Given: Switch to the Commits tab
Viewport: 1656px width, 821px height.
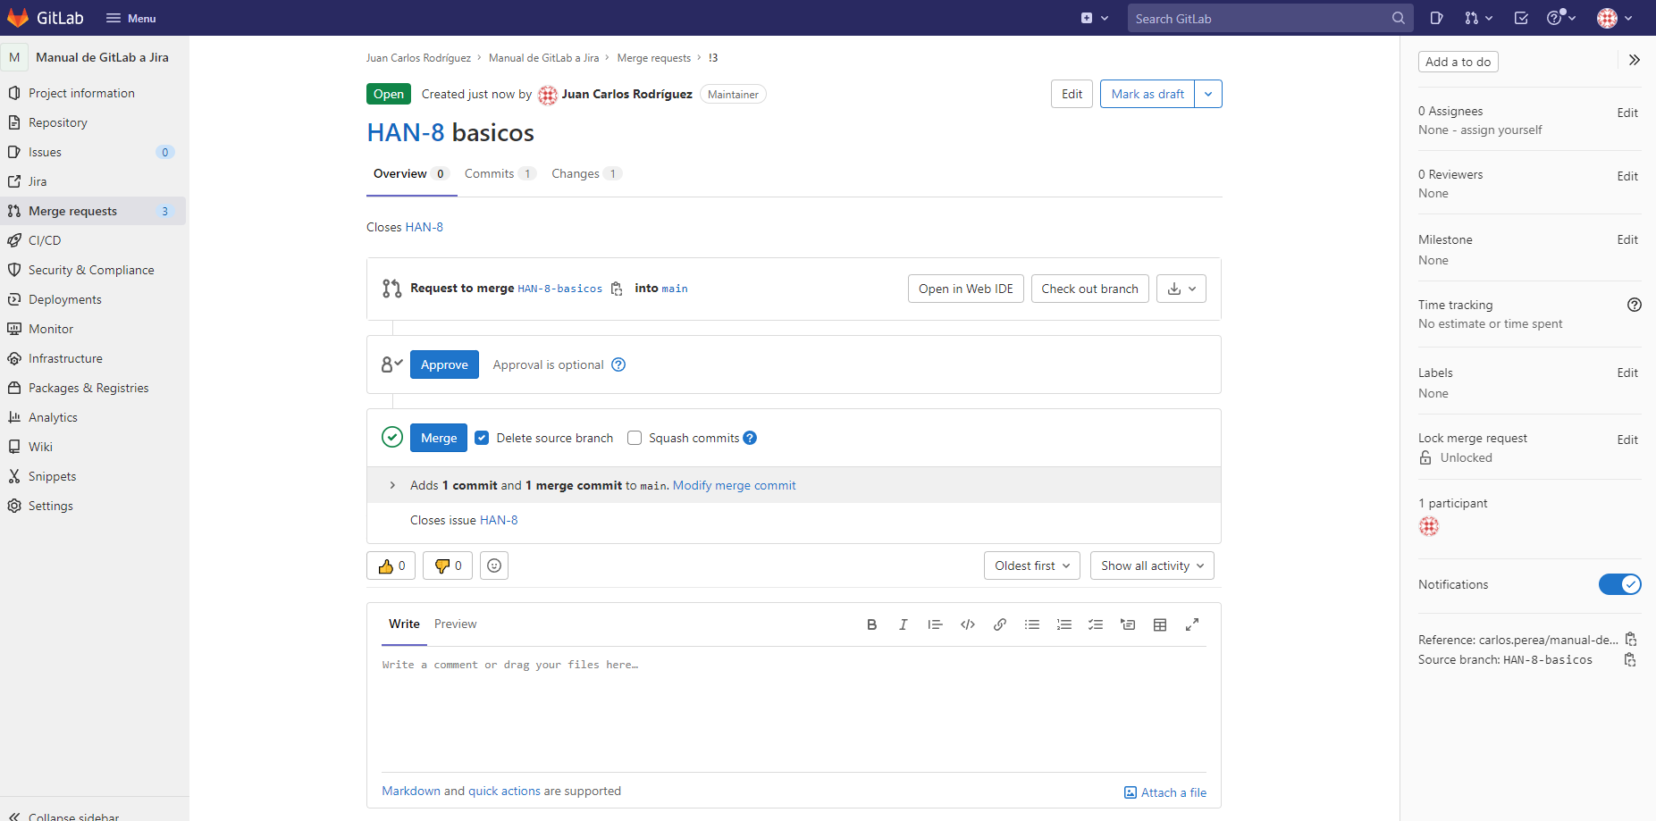Looking at the screenshot, I should coord(499,173).
